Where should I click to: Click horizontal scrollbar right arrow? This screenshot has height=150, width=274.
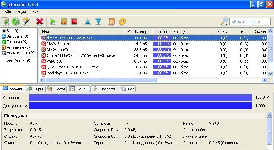point(264,80)
